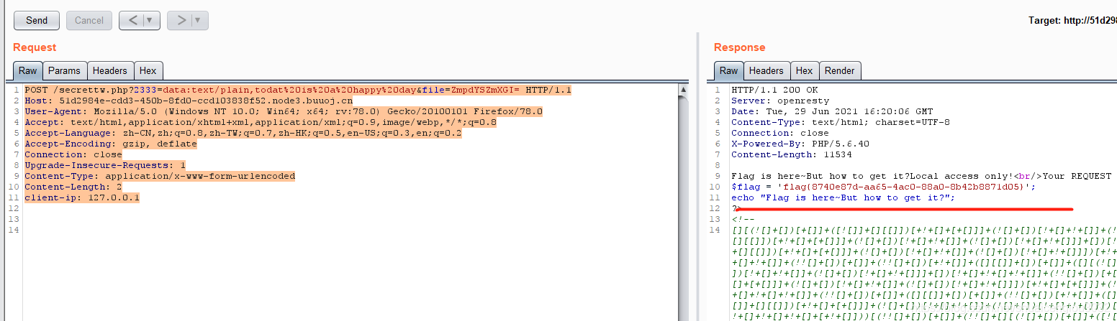
Task: Switch to the Response Hex tab
Action: tap(804, 70)
